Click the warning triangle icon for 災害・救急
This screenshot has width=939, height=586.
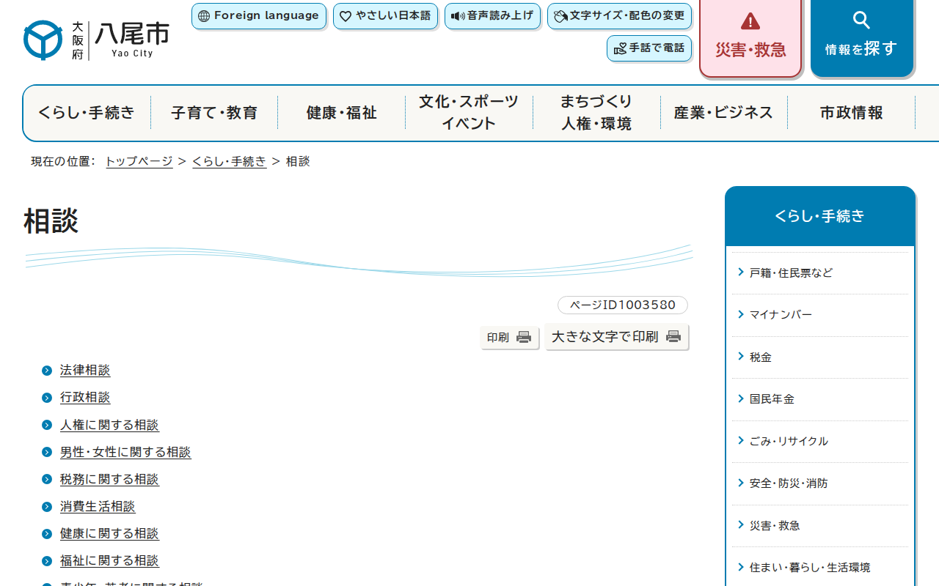coord(750,21)
